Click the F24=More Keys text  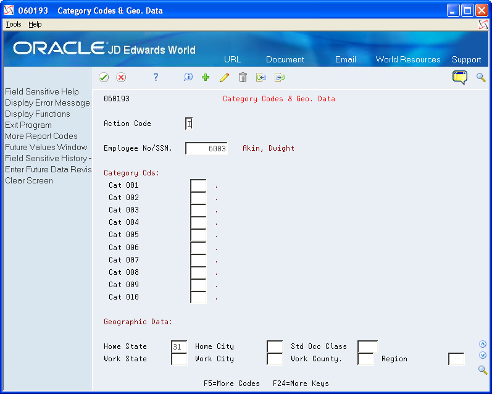coord(301,384)
